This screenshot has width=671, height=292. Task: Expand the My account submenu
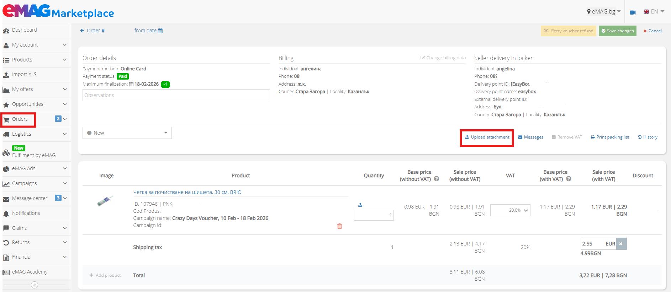pyautogui.click(x=65, y=45)
